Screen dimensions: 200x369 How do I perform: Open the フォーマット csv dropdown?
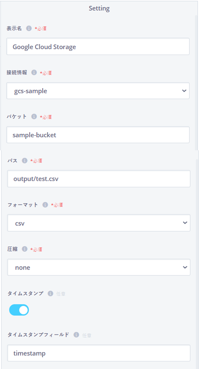99,222
